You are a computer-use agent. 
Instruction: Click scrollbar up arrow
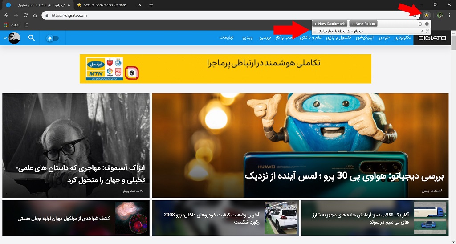[453, 33]
